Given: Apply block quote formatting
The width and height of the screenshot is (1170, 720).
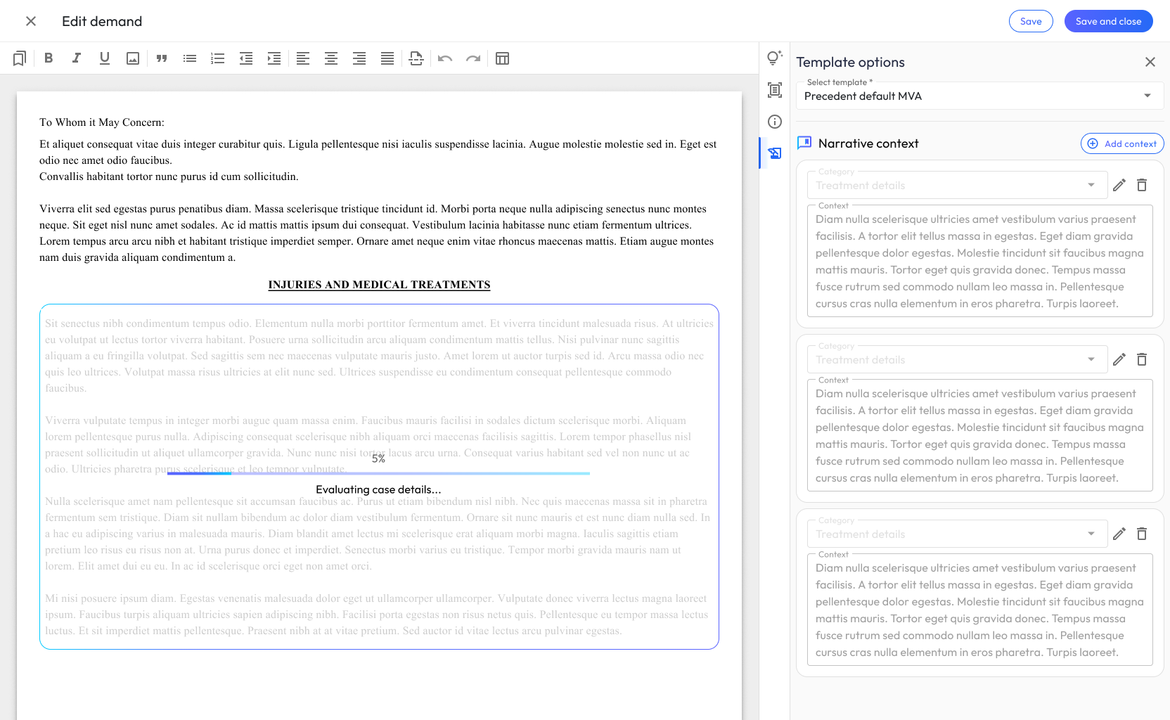Looking at the screenshot, I should (162, 58).
